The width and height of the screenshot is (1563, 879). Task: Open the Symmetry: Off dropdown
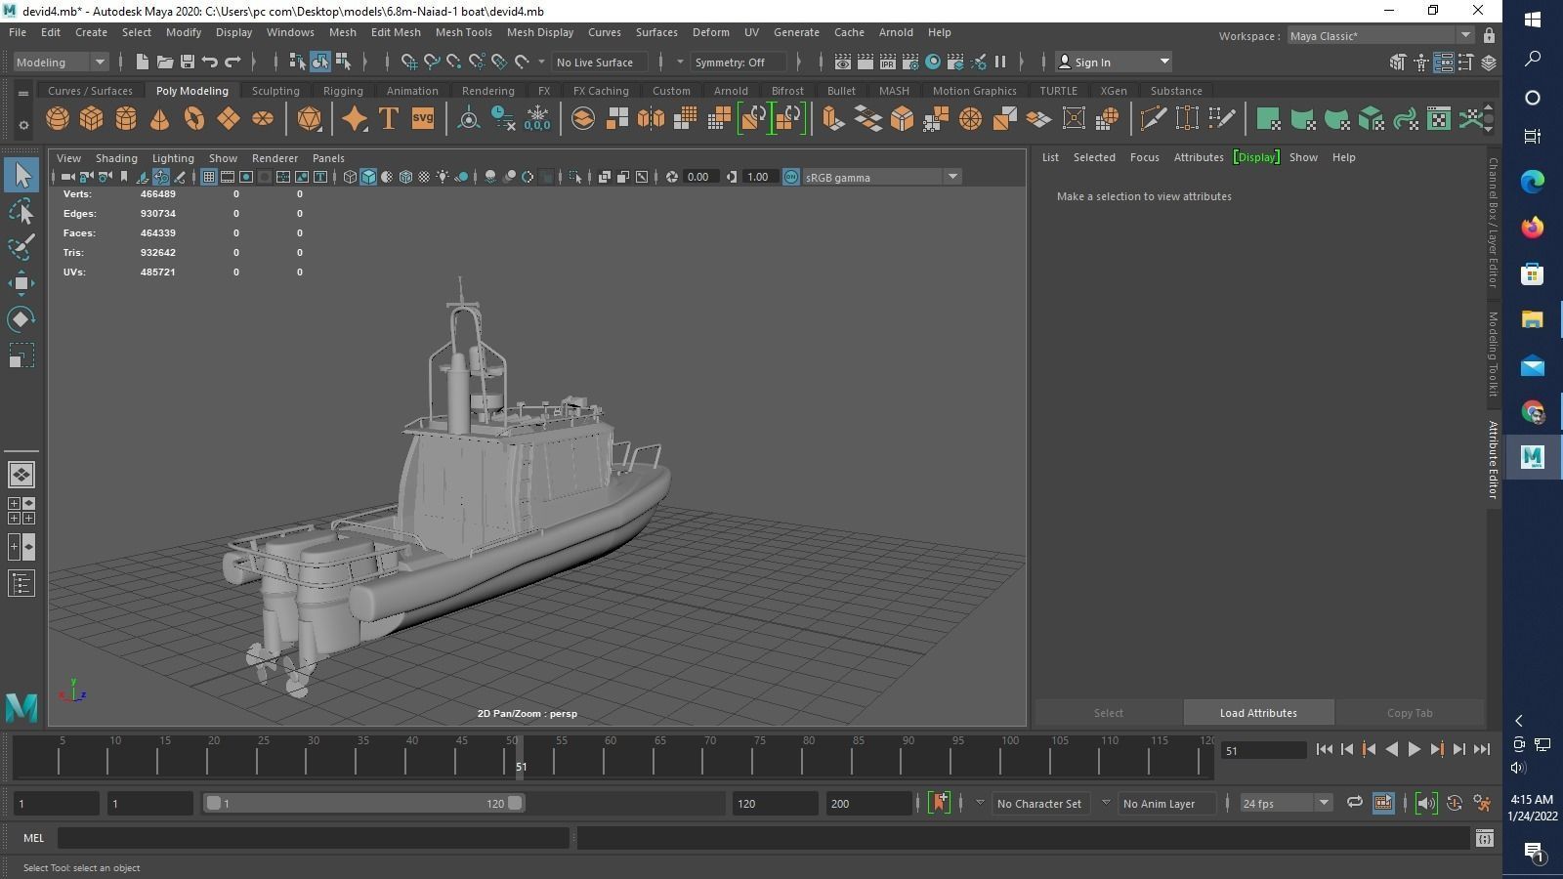[x=739, y=62]
